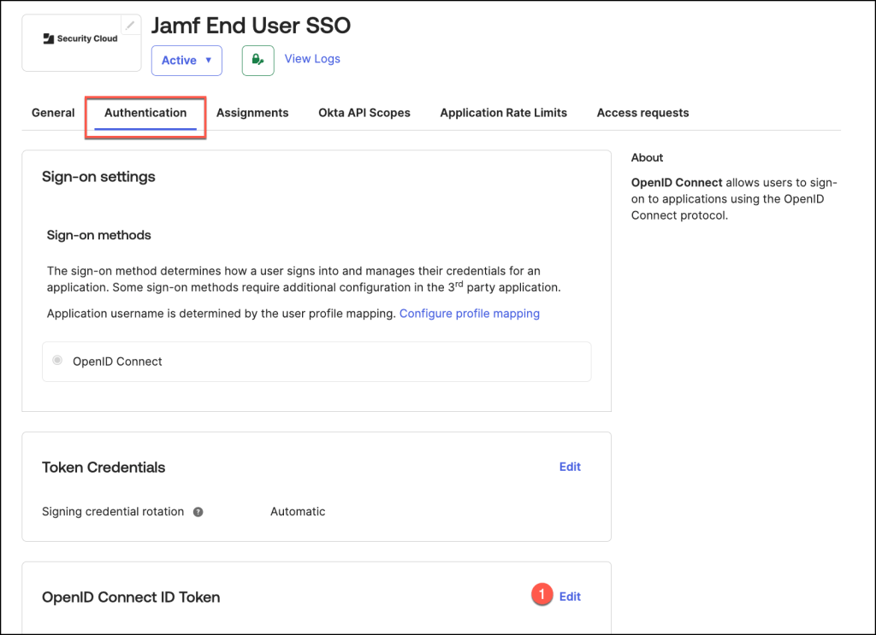This screenshot has height=635, width=876.
Task: Select the OpenID Connect radio button
Action: pos(57,361)
